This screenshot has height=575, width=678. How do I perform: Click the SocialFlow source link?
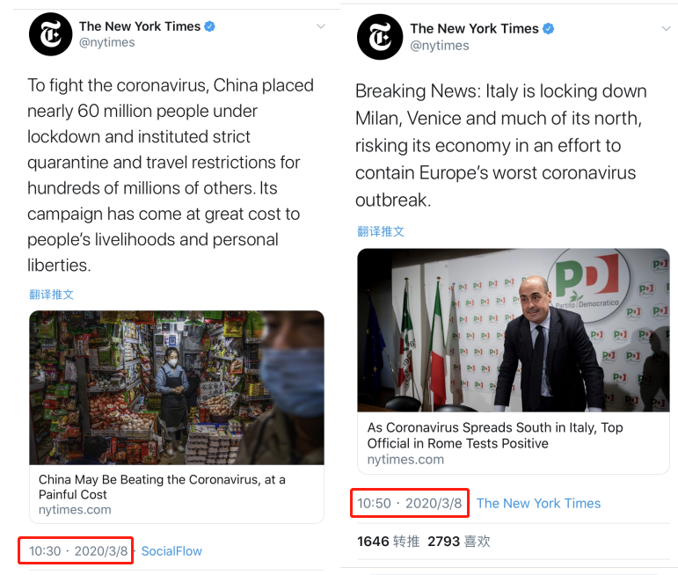pyautogui.click(x=171, y=551)
